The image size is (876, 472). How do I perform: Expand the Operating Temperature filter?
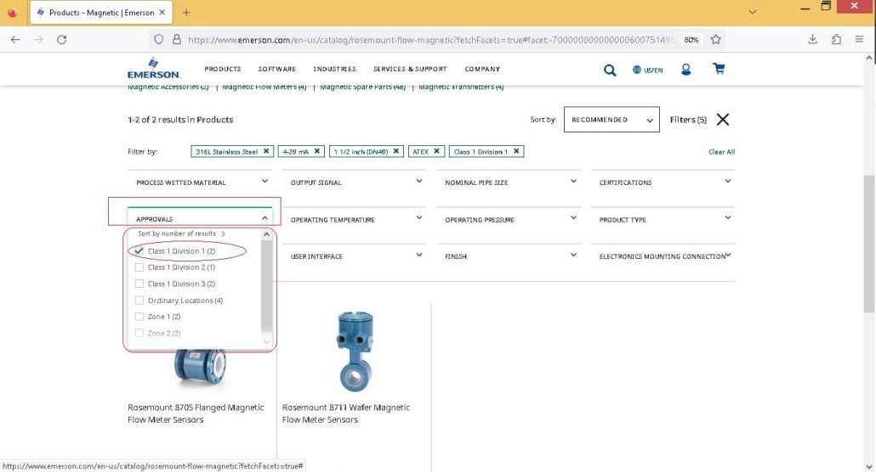354,219
